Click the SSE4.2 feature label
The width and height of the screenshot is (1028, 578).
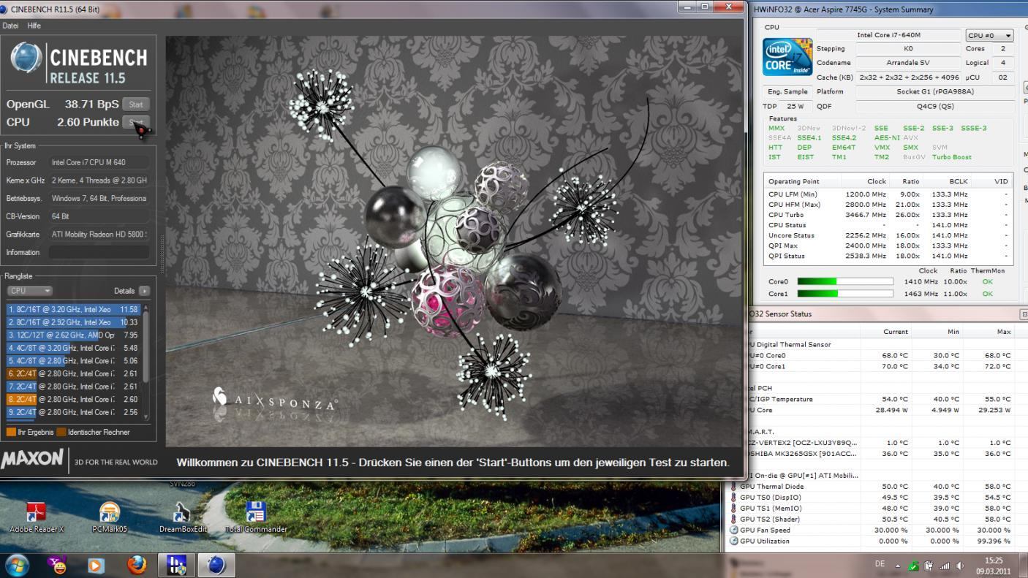click(x=844, y=137)
